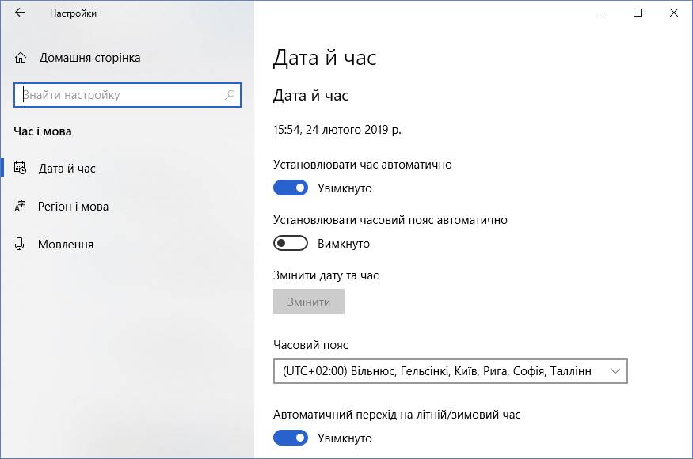Enable automatic time zone toggle
This screenshot has width=693, height=459.
point(291,243)
